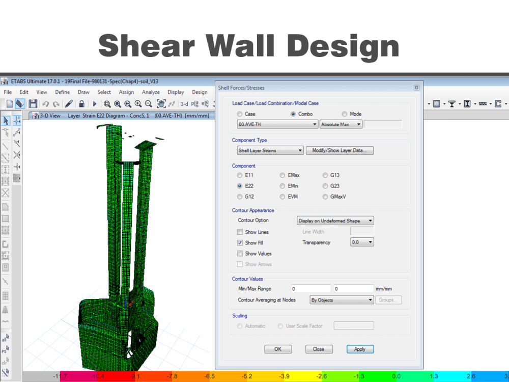
Task: Activate the Pan tool icon
Action: point(161,103)
